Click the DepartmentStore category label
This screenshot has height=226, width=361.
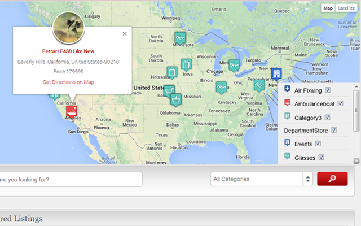306,131
